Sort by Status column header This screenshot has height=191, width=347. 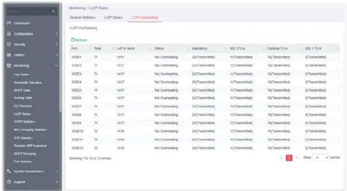pyautogui.click(x=171, y=48)
